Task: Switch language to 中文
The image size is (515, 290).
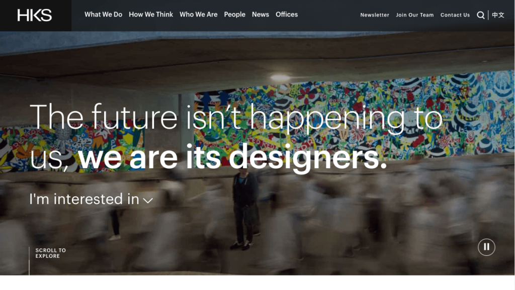Action: pos(498,15)
